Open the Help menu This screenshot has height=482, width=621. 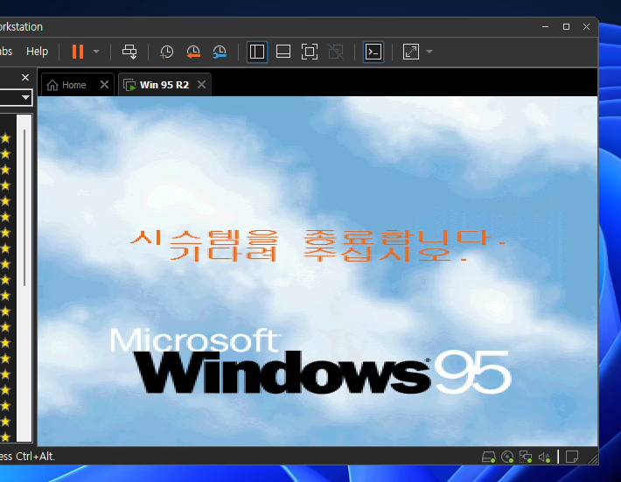38,52
